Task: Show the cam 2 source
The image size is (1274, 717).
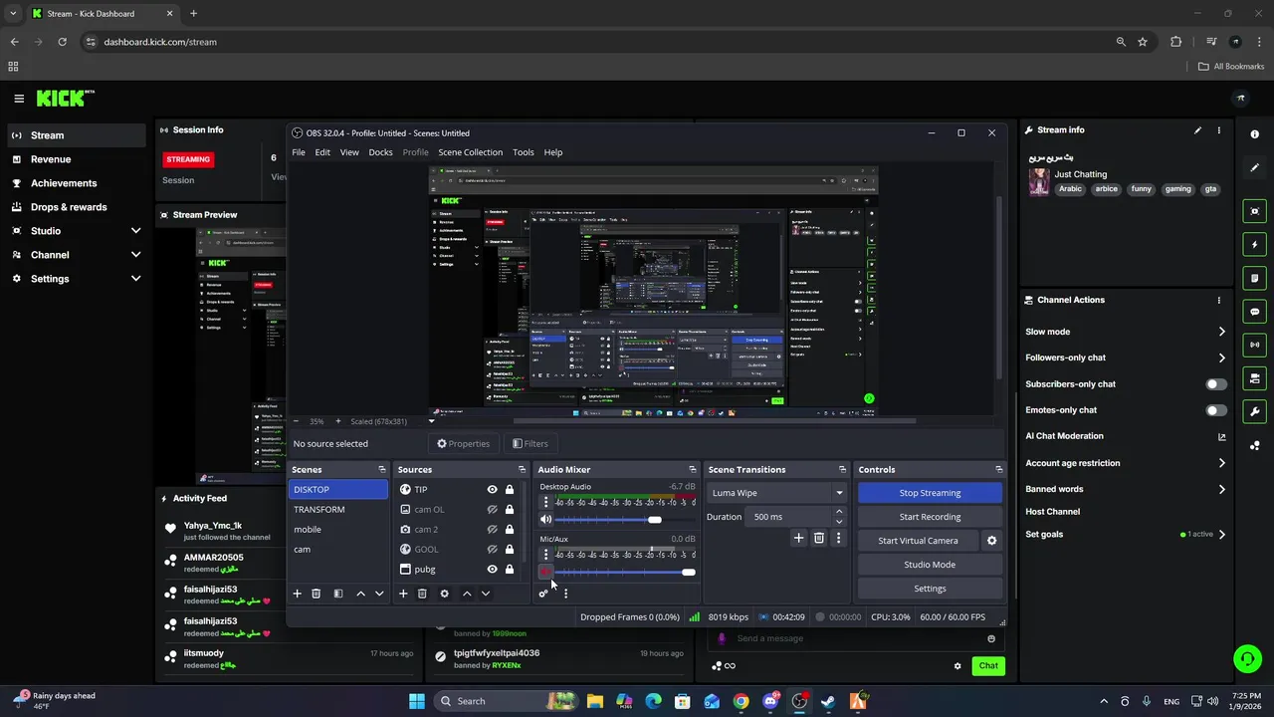Action: [492, 530]
